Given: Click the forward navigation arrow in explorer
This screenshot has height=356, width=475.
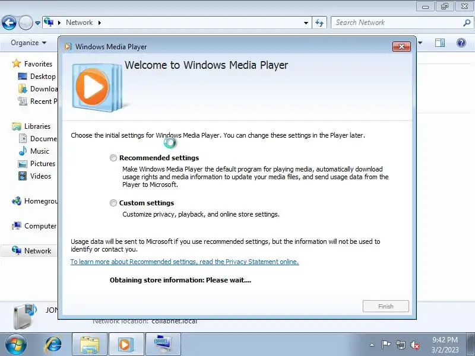Looking at the screenshot, I should pos(26,23).
